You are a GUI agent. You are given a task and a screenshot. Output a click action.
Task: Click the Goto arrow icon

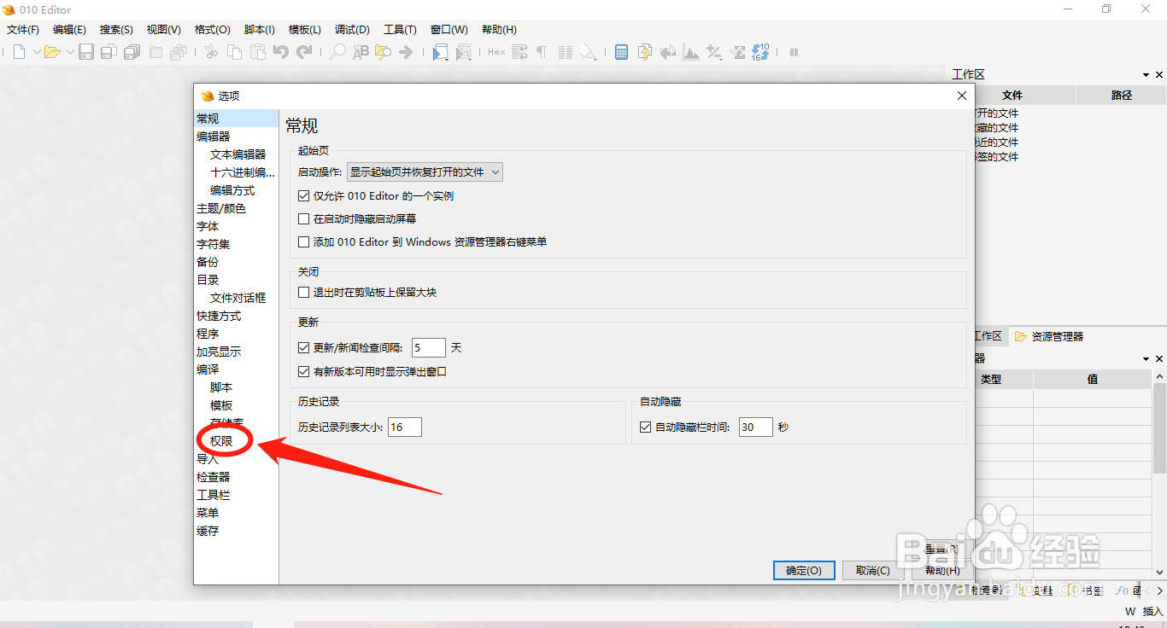pyautogui.click(x=406, y=52)
